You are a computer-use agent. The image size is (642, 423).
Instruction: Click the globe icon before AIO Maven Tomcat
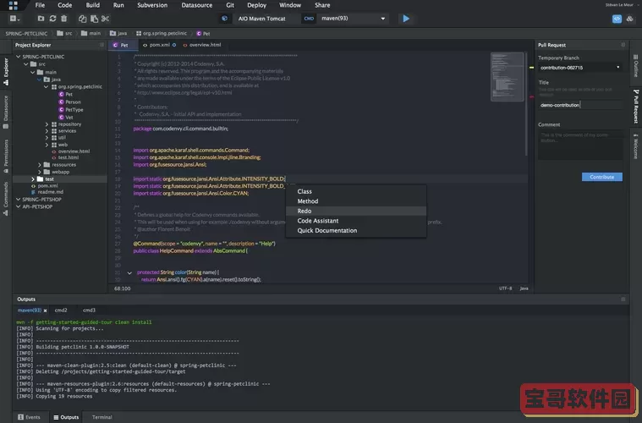pyautogui.click(x=224, y=19)
